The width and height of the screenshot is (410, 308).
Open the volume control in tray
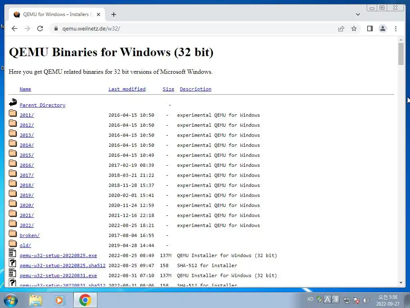tap(366, 300)
